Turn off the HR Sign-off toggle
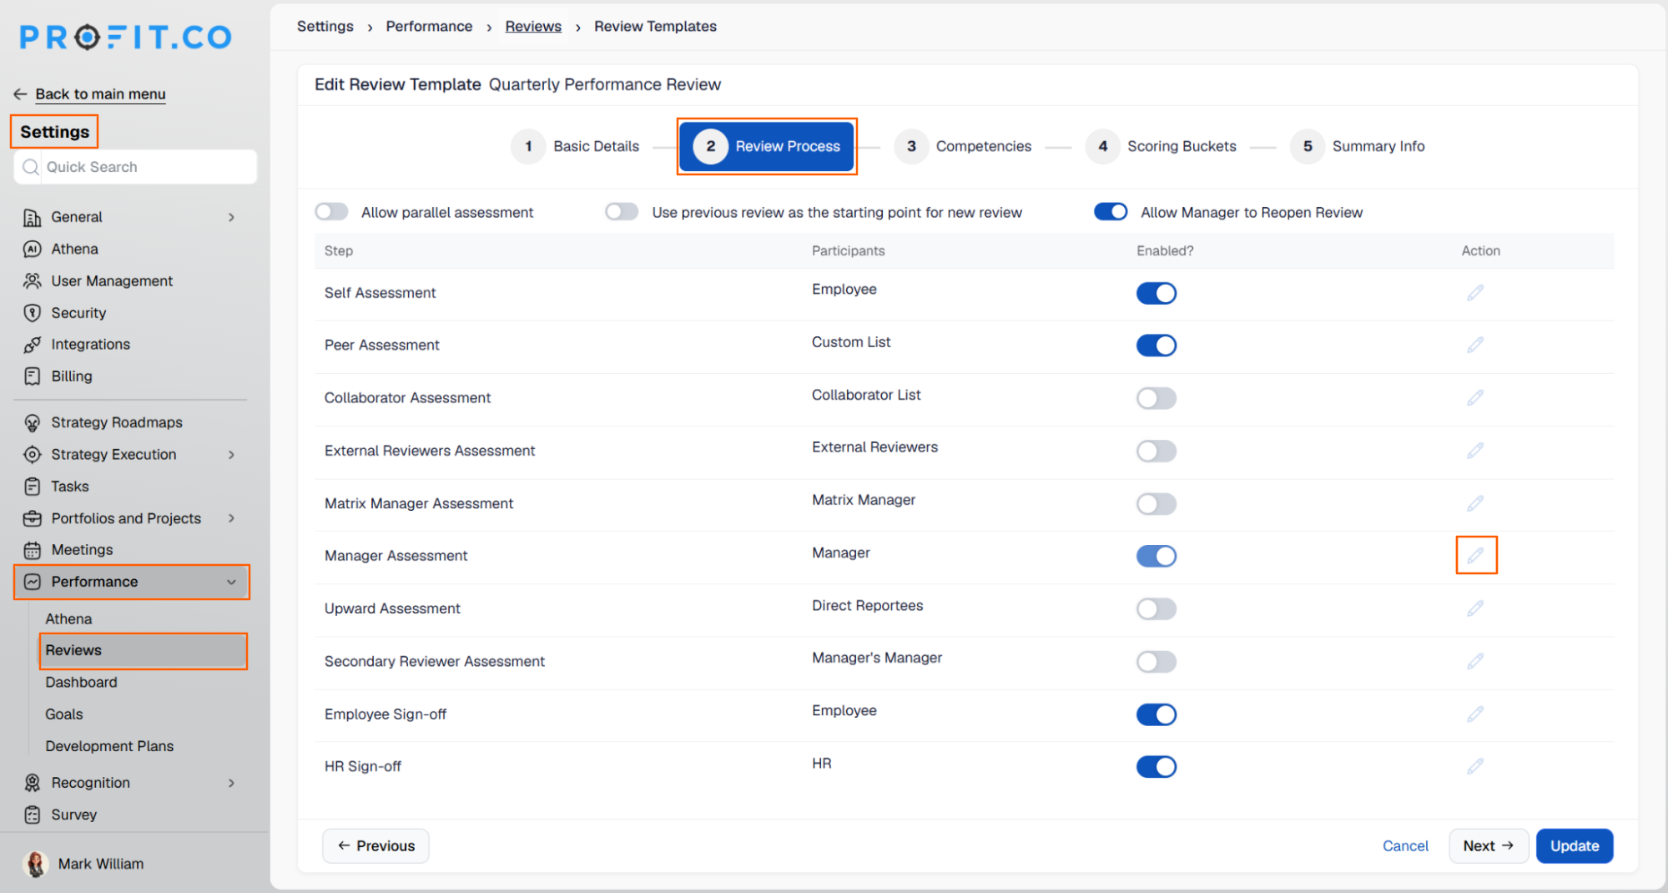1668x893 pixels. (1157, 766)
